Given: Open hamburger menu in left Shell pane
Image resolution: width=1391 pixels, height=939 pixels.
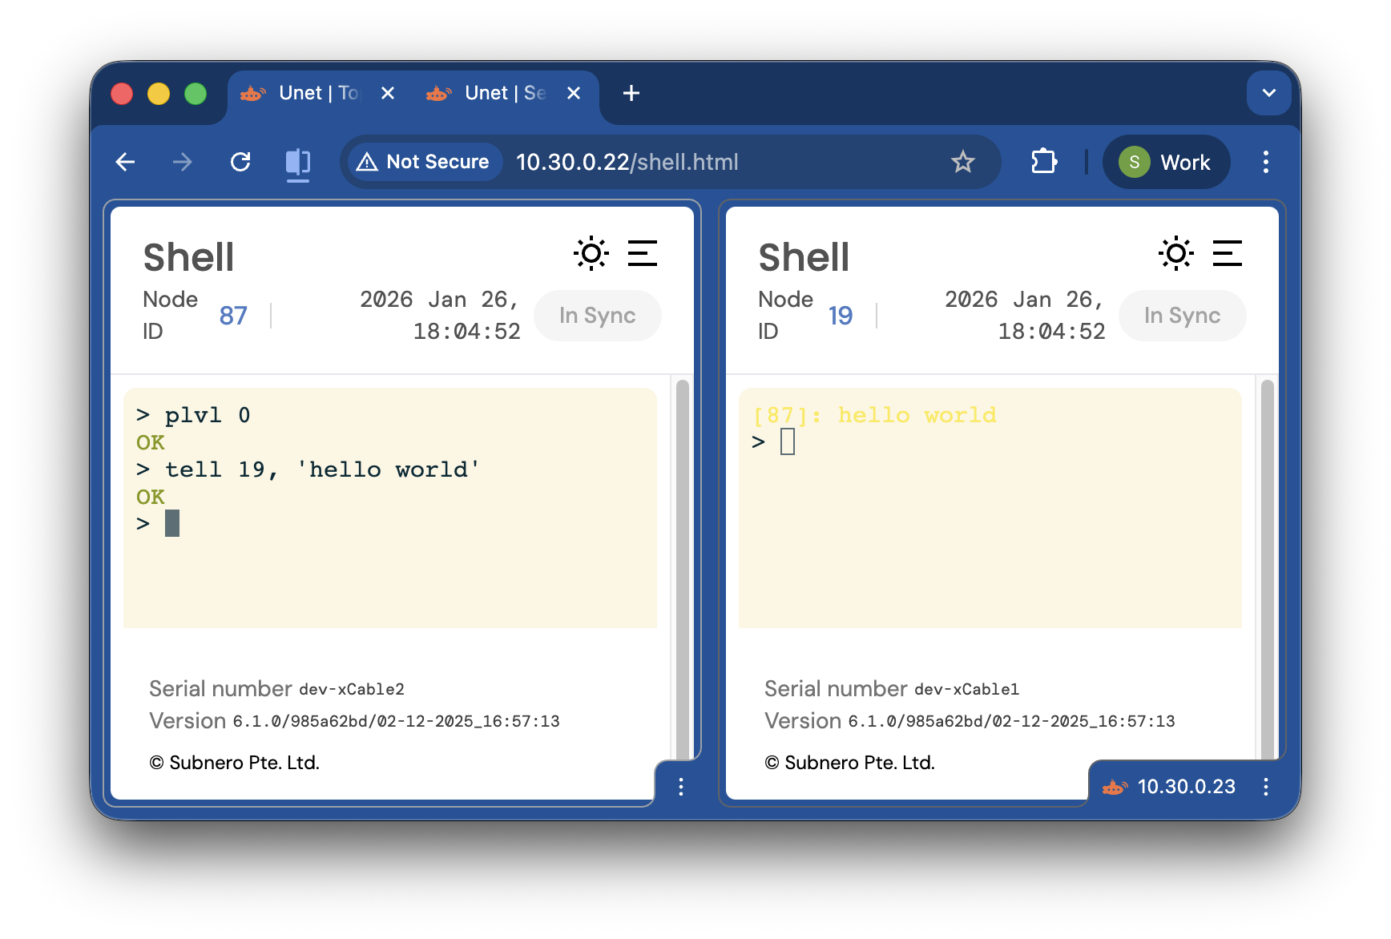Looking at the screenshot, I should coord(642,254).
